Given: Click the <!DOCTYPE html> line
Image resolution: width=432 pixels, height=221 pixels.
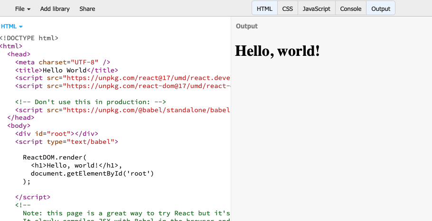Looking at the screenshot, I should click(x=28, y=38).
